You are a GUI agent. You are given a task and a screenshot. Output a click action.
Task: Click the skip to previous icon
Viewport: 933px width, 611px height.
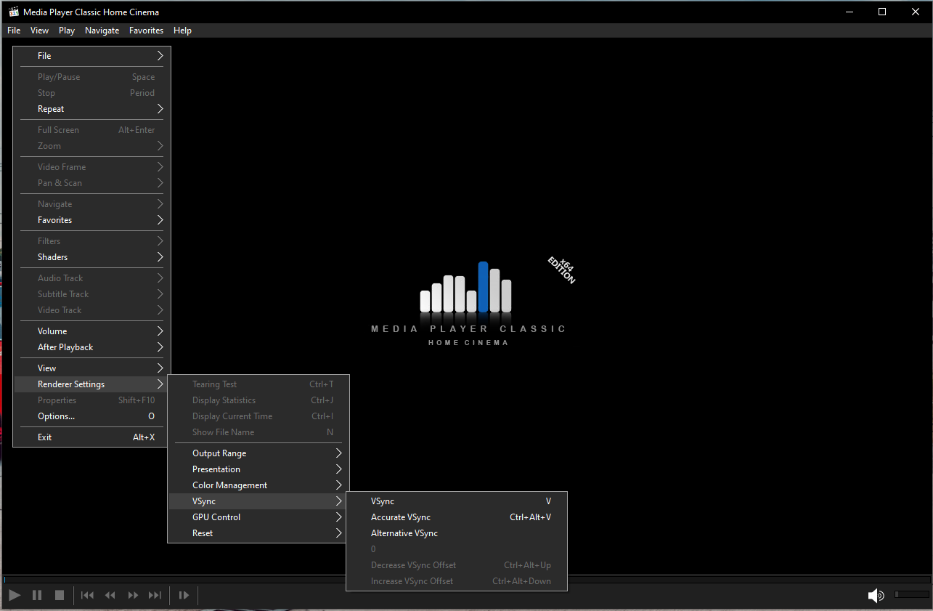(87, 595)
